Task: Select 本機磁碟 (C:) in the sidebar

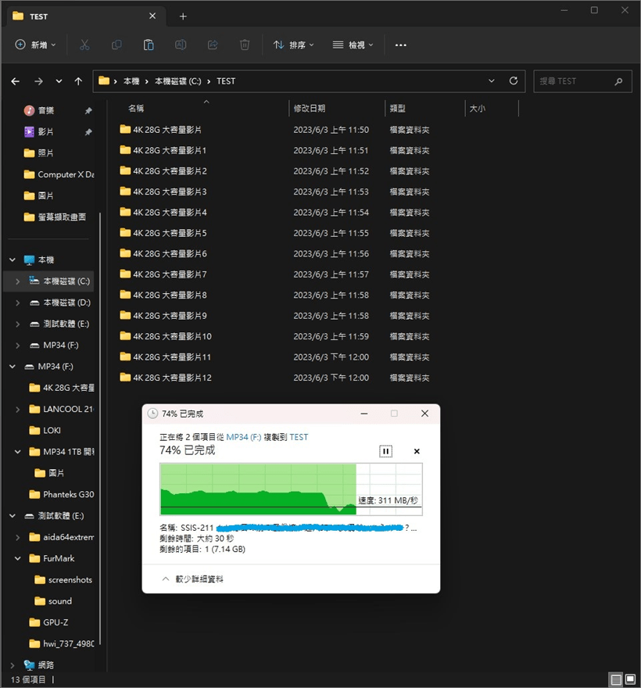Action: 49,281
